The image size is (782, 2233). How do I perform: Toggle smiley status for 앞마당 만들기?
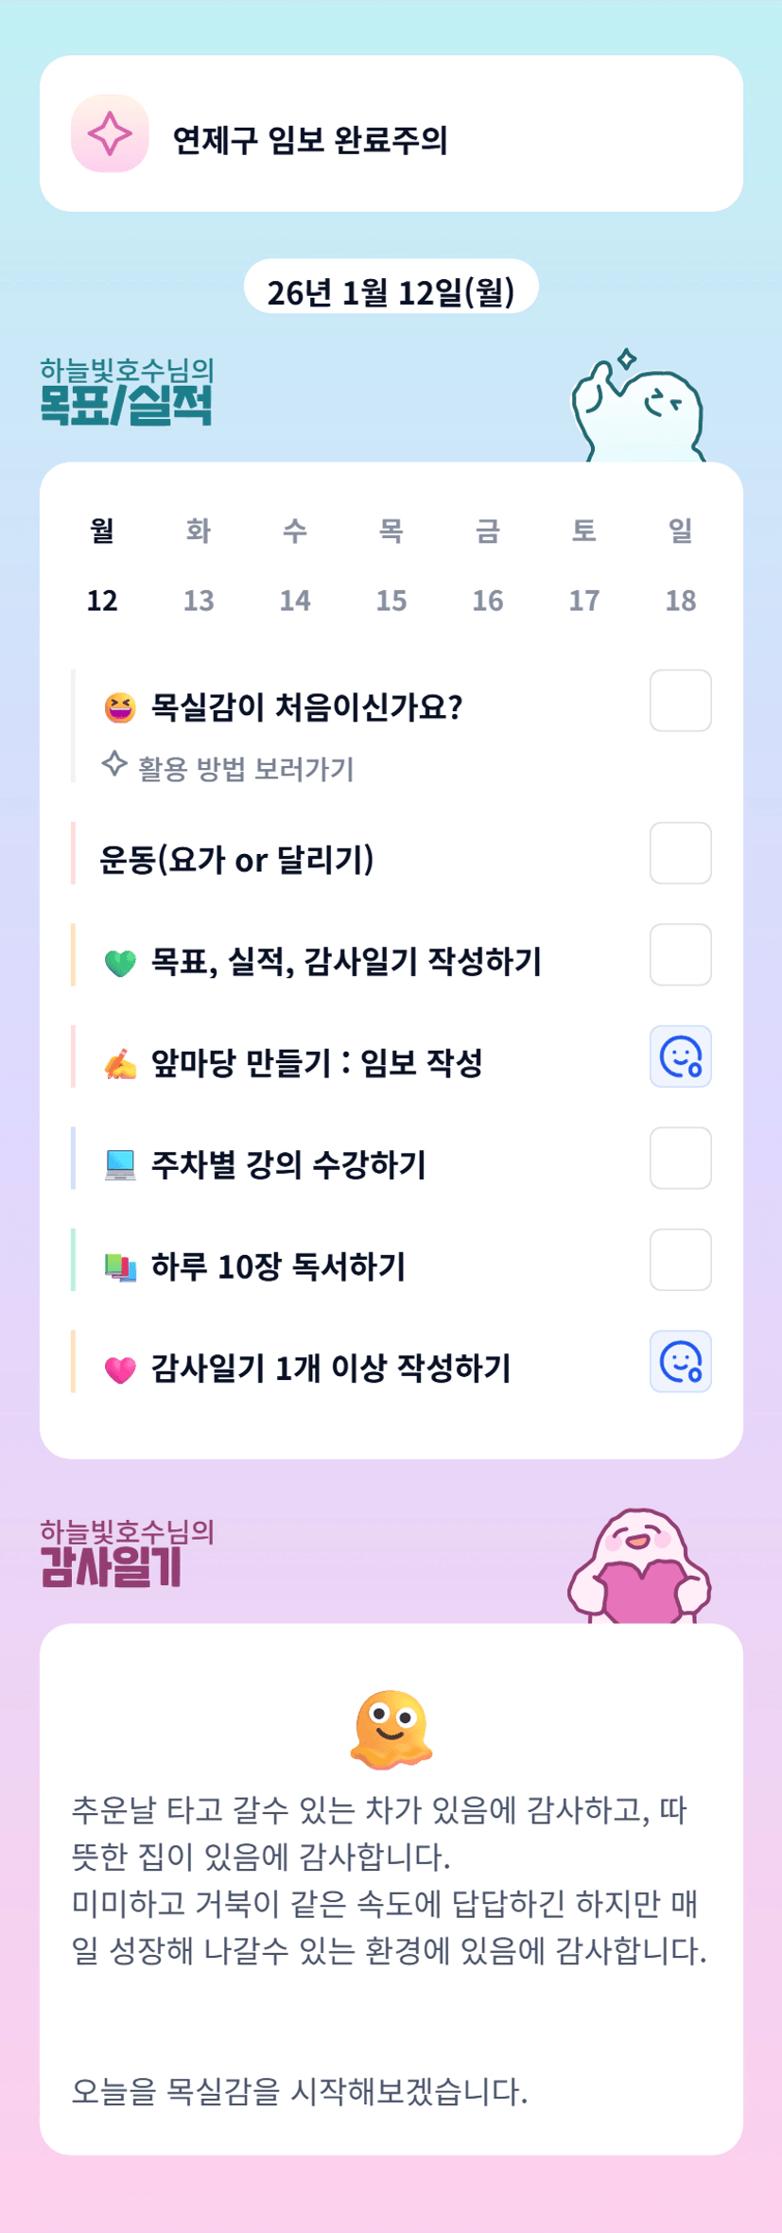coord(680,1056)
